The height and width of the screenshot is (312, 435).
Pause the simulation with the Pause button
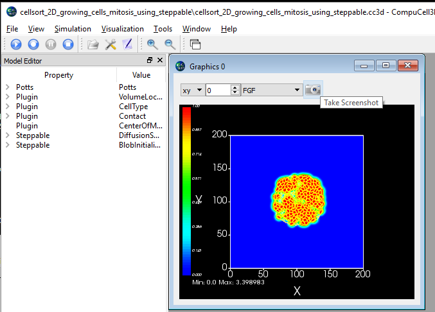click(51, 44)
